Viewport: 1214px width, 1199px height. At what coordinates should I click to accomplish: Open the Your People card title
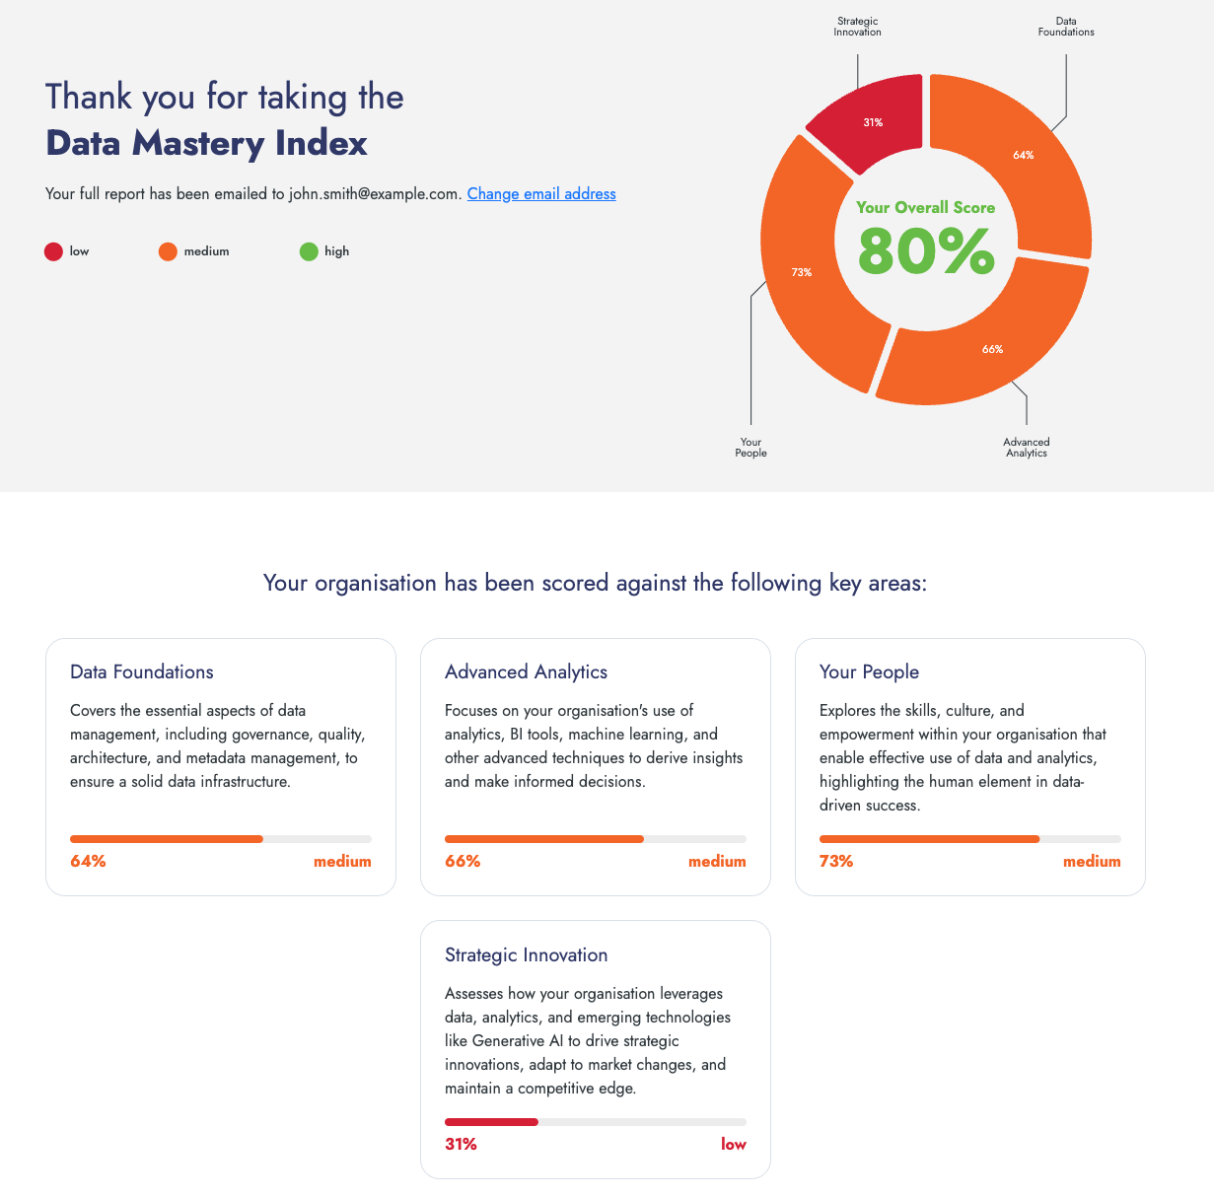point(869,672)
